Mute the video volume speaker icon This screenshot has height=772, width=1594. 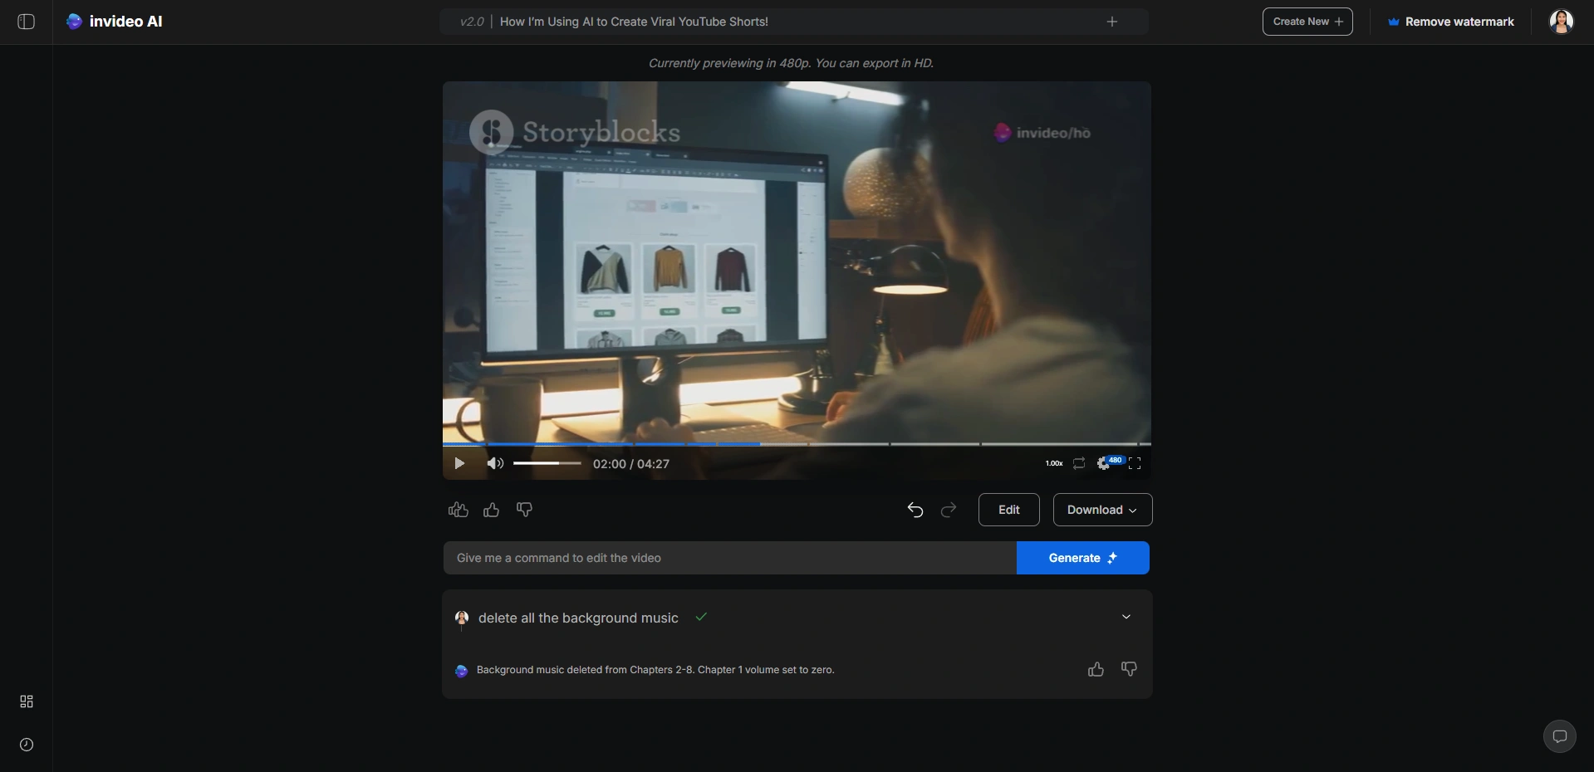495,463
